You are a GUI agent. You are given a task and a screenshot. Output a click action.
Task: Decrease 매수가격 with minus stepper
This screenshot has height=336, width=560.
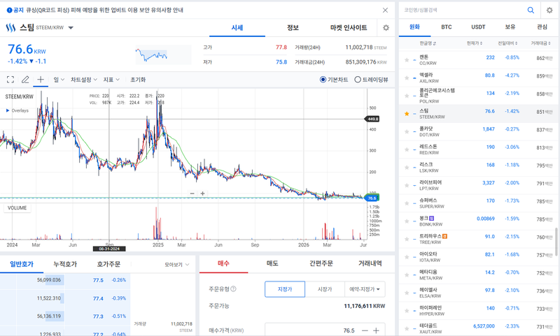365,330
